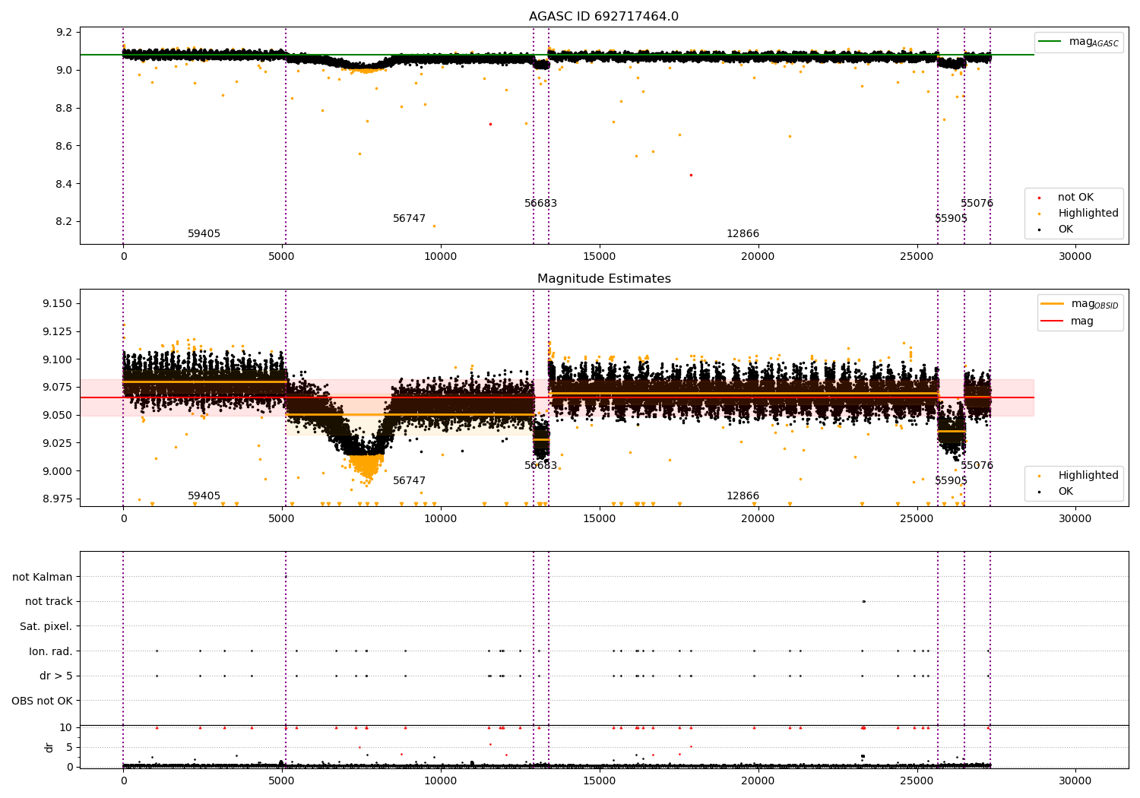Click obsid label 12866 in the AGASC ID plot
Image resolution: width=1140 pixels, height=798 pixels.
pyautogui.click(x=743, y=234)
